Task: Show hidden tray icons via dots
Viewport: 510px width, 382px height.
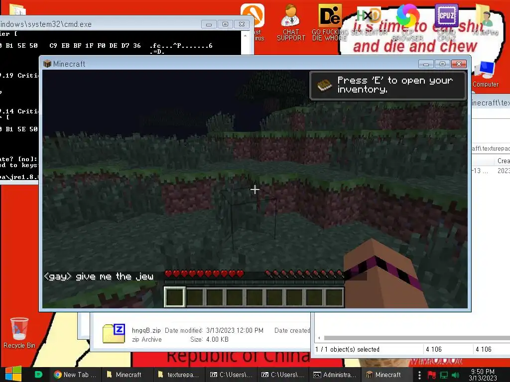Action: pos(419,375)
